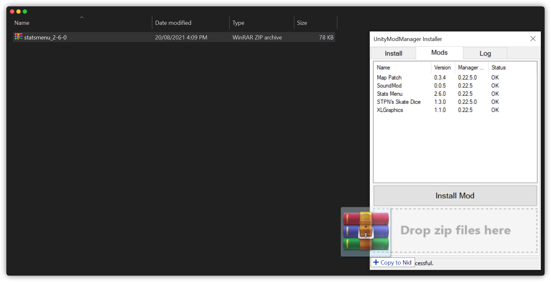Click the OK status for XLGraphics
The image size is (551, 282).
(495, 110)
